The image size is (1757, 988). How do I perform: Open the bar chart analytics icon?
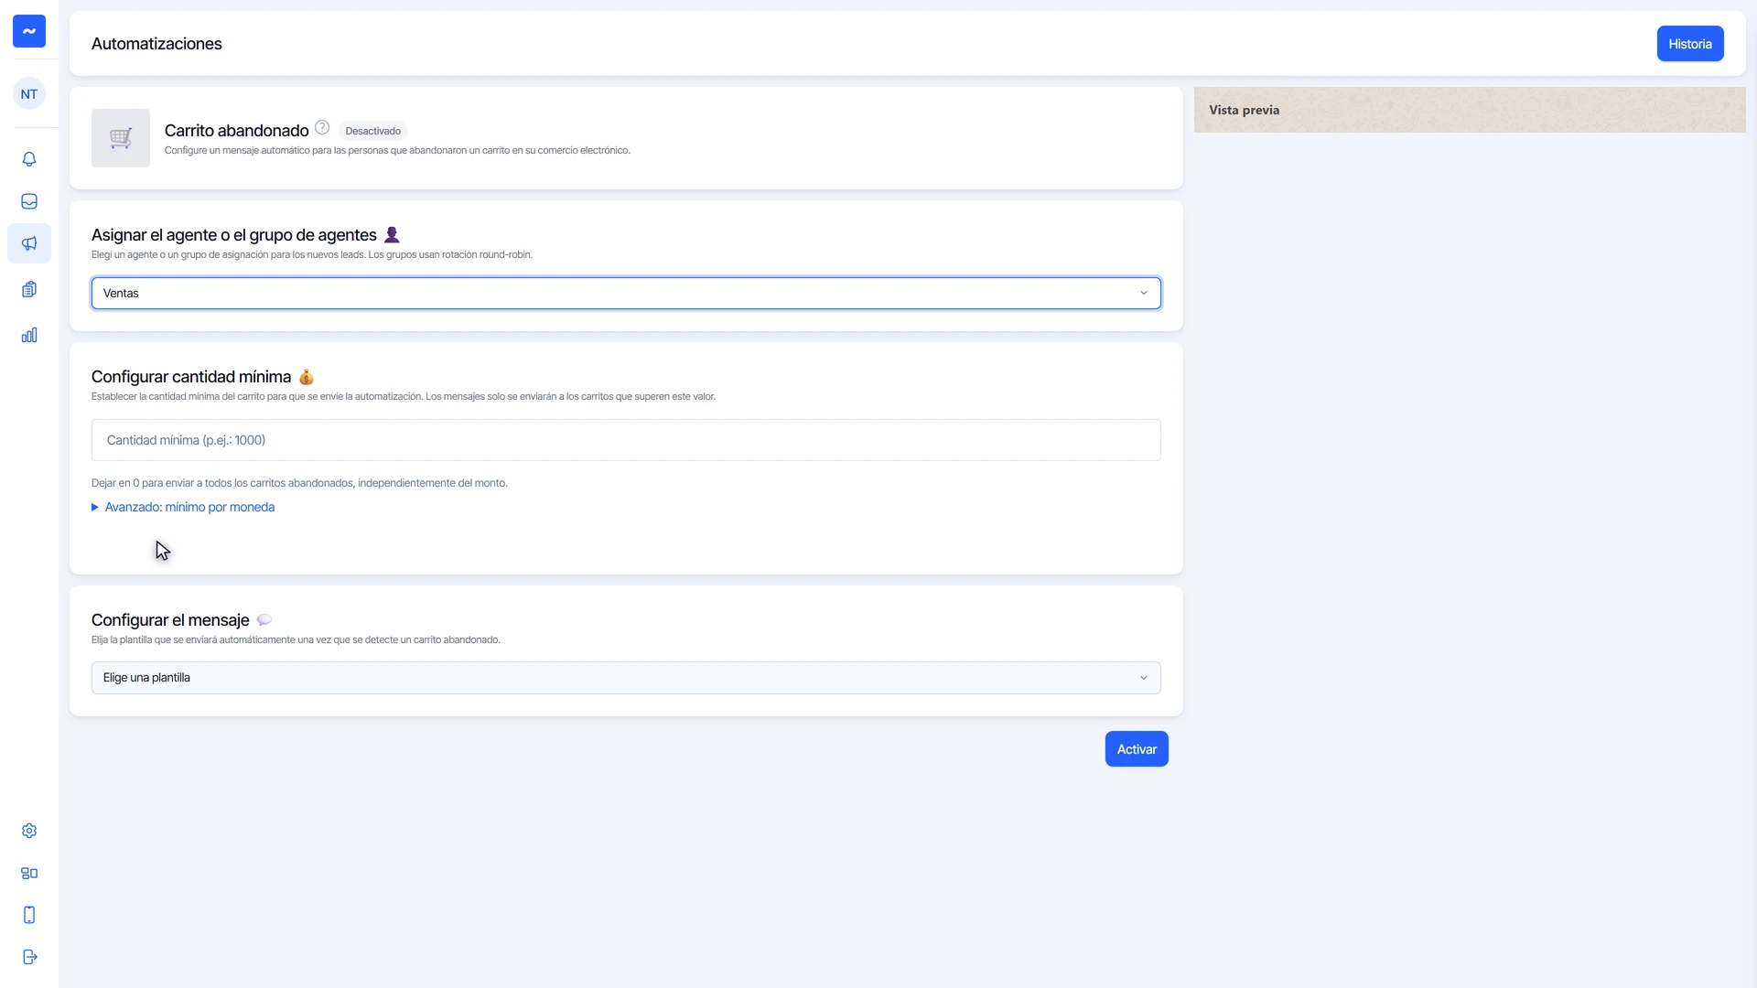click(x=29, y=335)
